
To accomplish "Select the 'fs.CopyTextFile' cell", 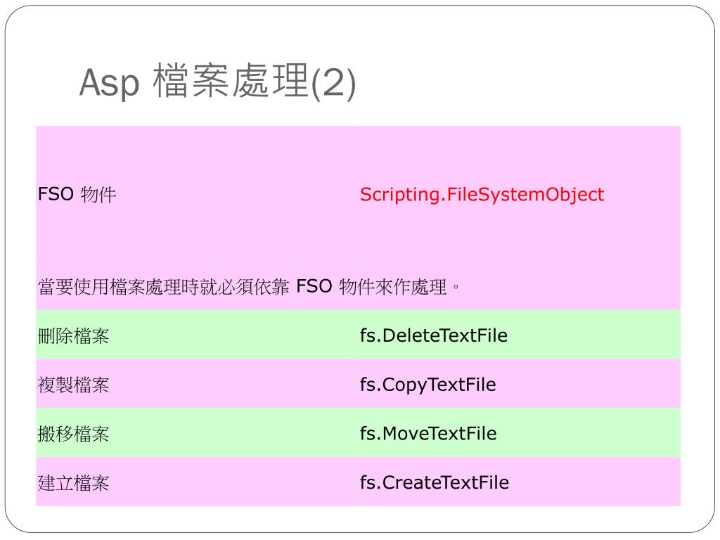I will [x=520, y=385].
